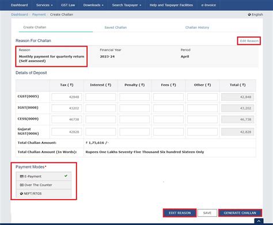Click the CESS Tax input field

(x=67, y=119)
